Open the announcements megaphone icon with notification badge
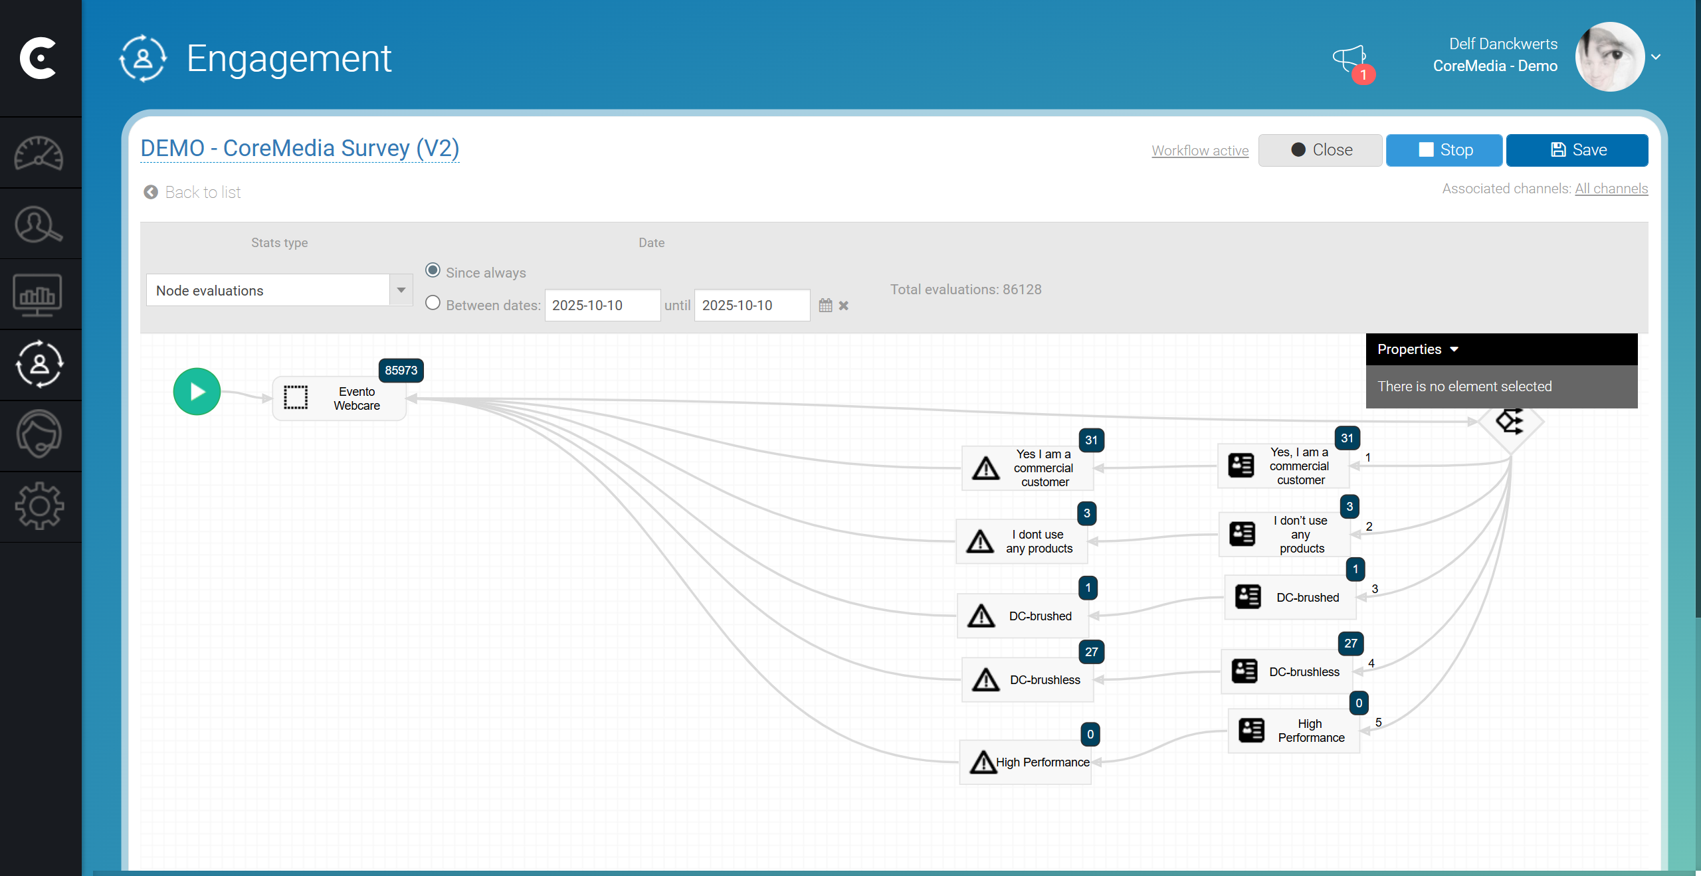 coord(1351,58)
